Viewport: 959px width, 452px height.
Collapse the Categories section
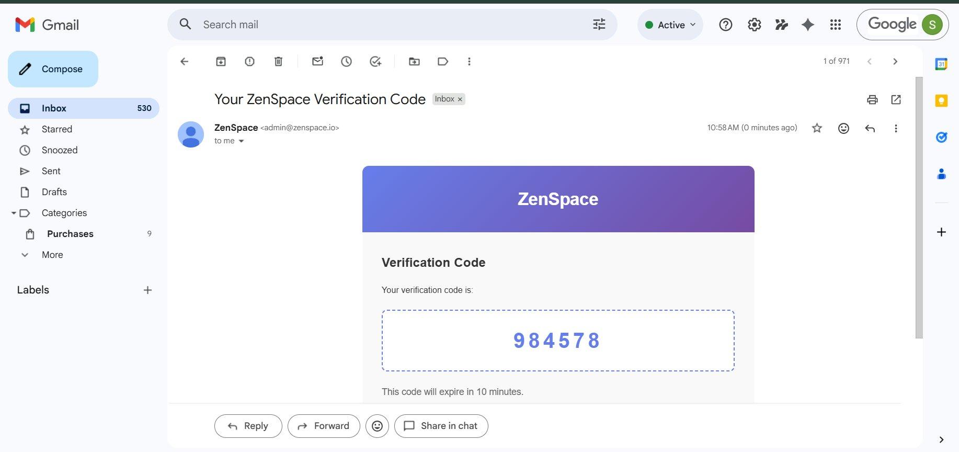point(14,213)
